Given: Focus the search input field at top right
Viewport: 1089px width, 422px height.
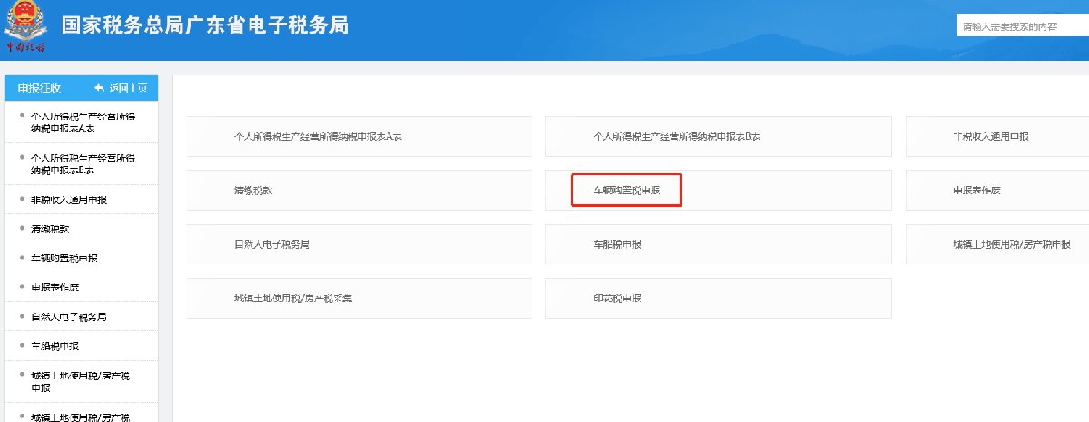Looking at the screenshot, I should coord(1021,27).
